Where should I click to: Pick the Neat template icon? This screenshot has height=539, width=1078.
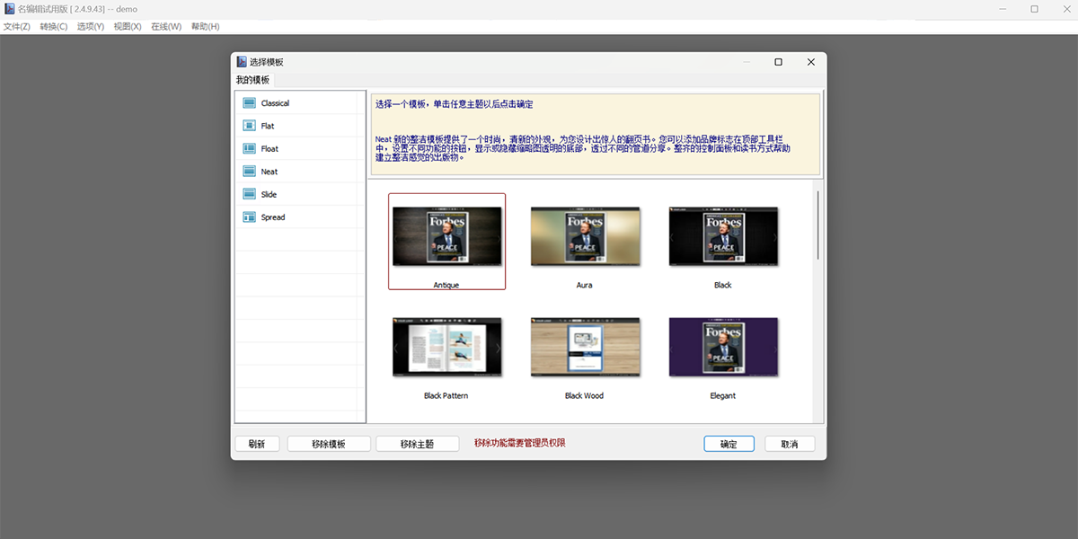[249, 172]
